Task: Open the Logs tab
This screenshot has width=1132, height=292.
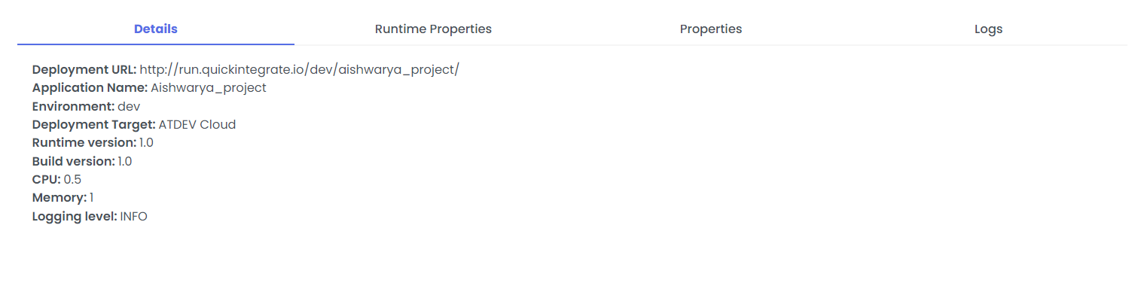Action: 988,29
